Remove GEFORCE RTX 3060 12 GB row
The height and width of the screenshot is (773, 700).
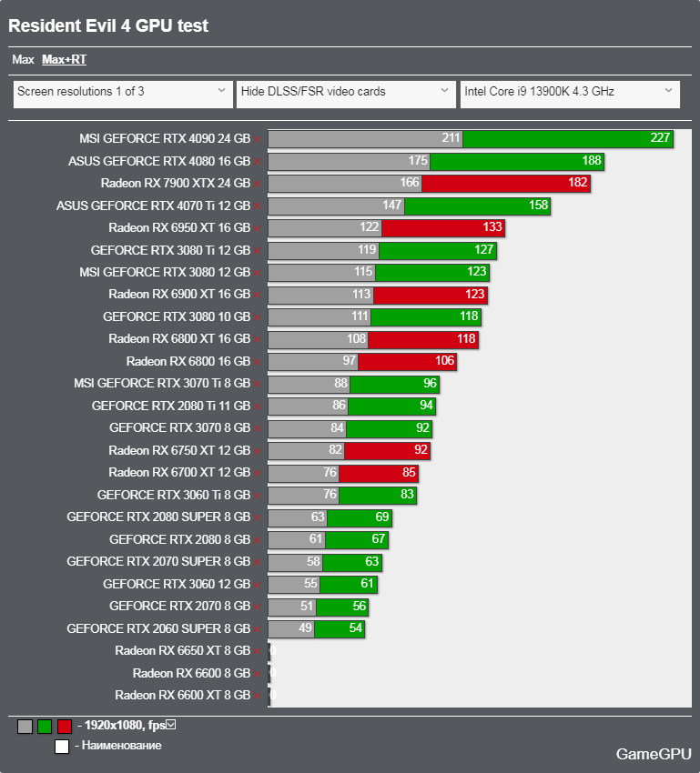pyautogui.click(x=257, y=585)
